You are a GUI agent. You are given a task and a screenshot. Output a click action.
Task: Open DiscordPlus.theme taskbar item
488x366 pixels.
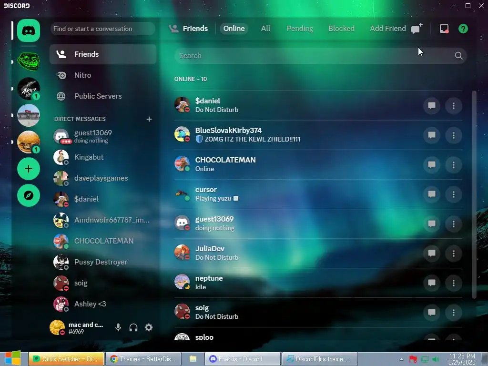coord(320,359)
